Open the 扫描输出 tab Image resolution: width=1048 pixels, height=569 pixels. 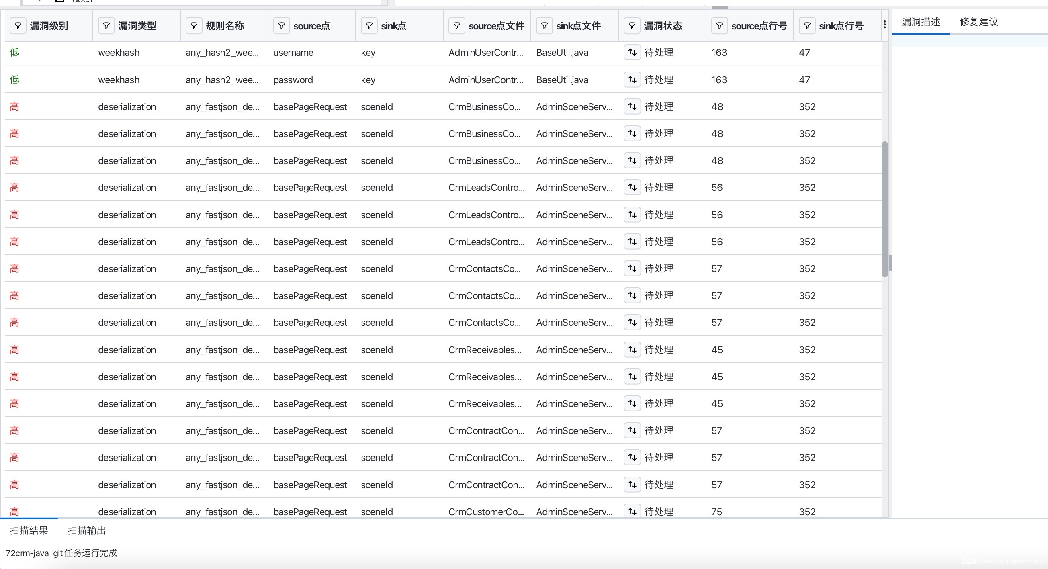(x=87, y=530)
